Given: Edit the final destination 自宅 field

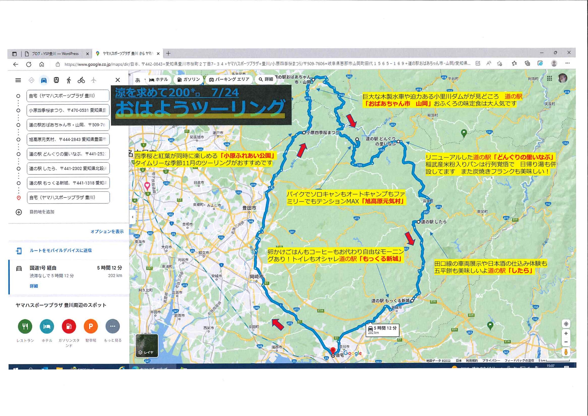Looking at the screenshot, I should coord(68,198).
